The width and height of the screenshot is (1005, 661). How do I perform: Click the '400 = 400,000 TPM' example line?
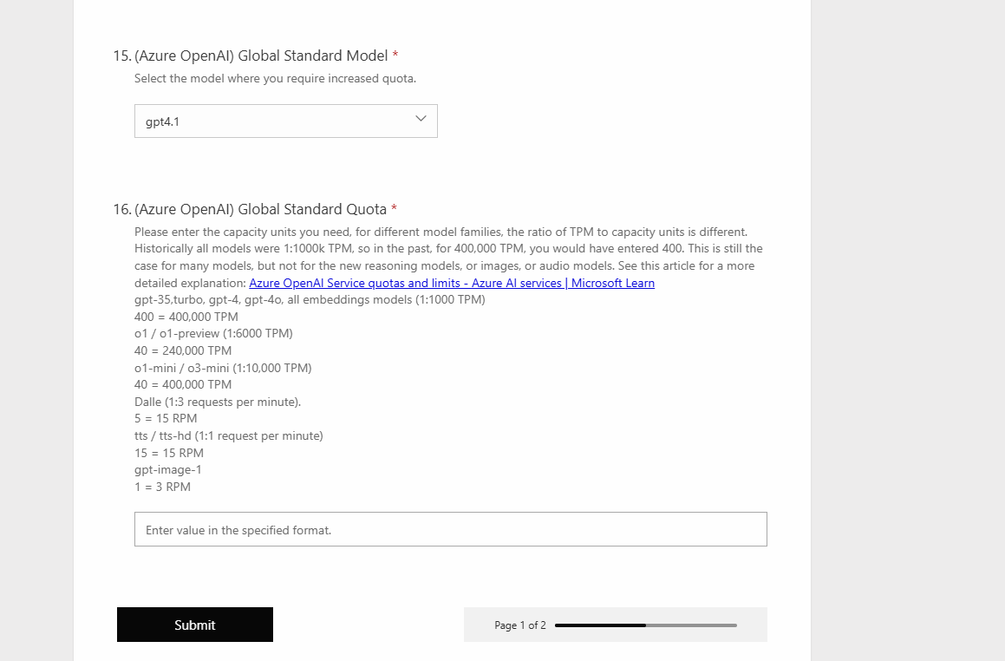(186, 317)
